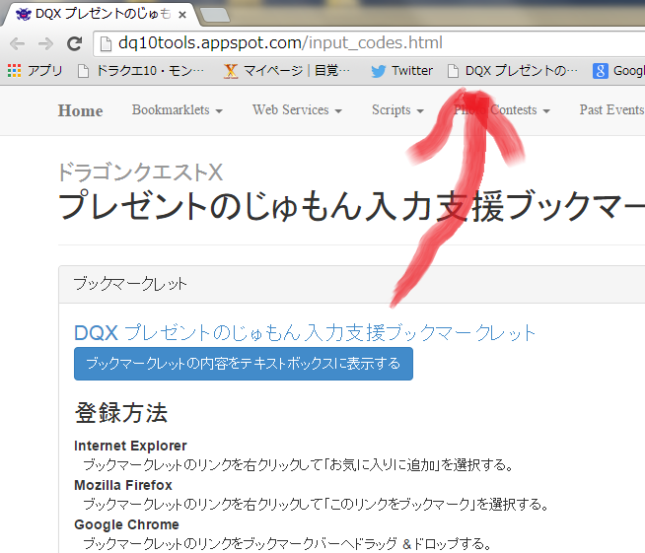Expand the Scripts dropdown menu

(x=397, y=110)
